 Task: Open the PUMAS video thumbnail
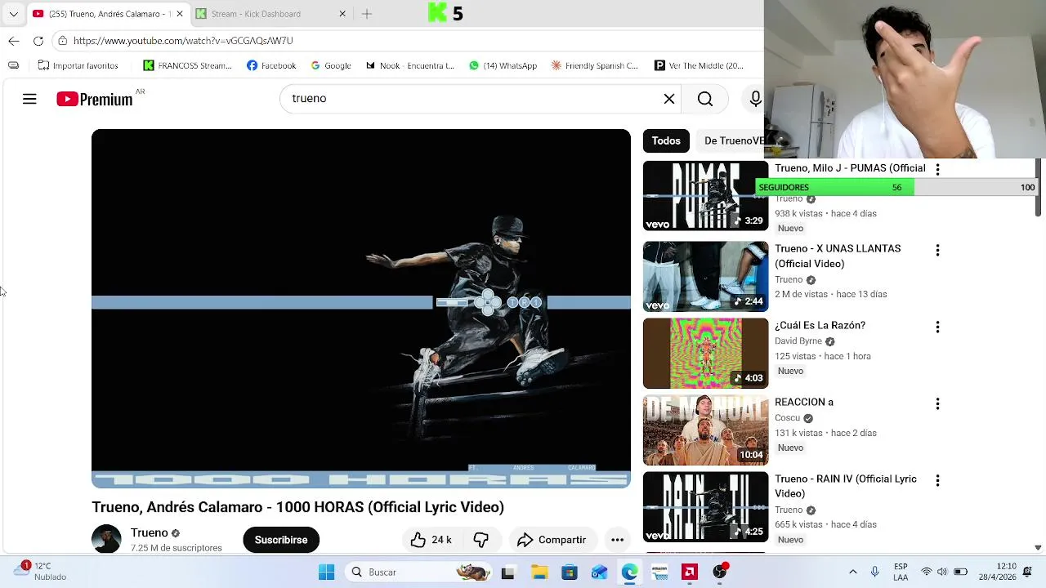tap(706, 196)
